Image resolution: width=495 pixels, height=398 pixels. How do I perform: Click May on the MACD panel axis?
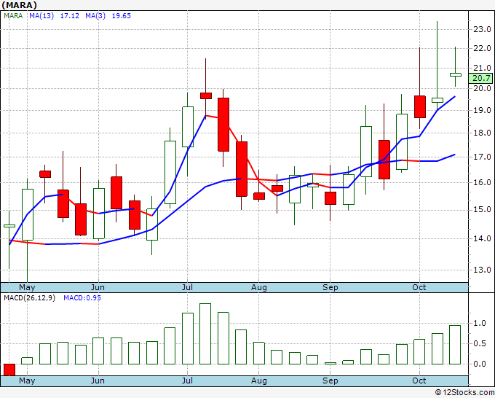(x=27, y=381)
